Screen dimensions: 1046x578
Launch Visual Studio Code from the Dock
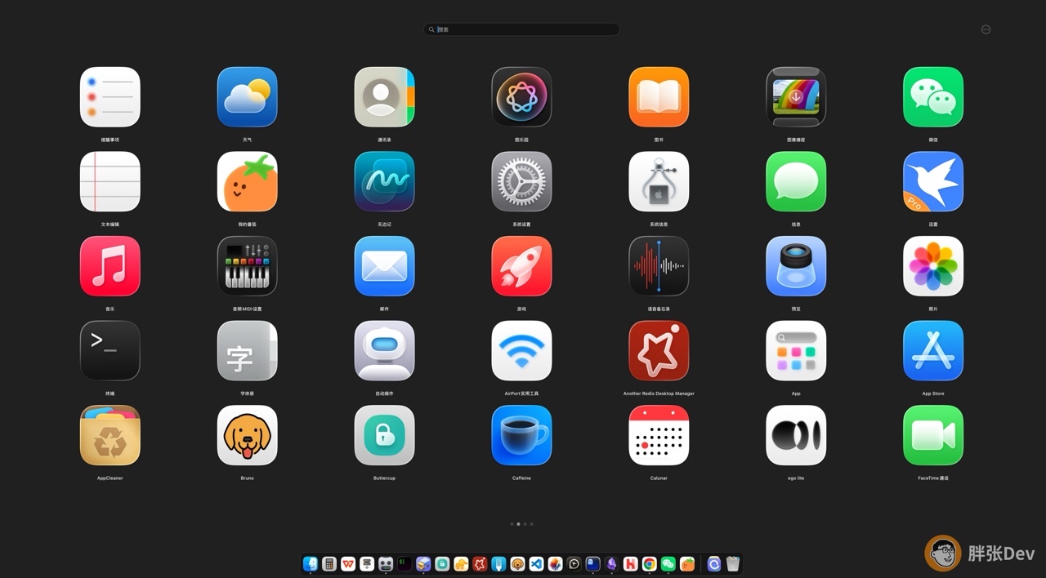tap(536, 563)
